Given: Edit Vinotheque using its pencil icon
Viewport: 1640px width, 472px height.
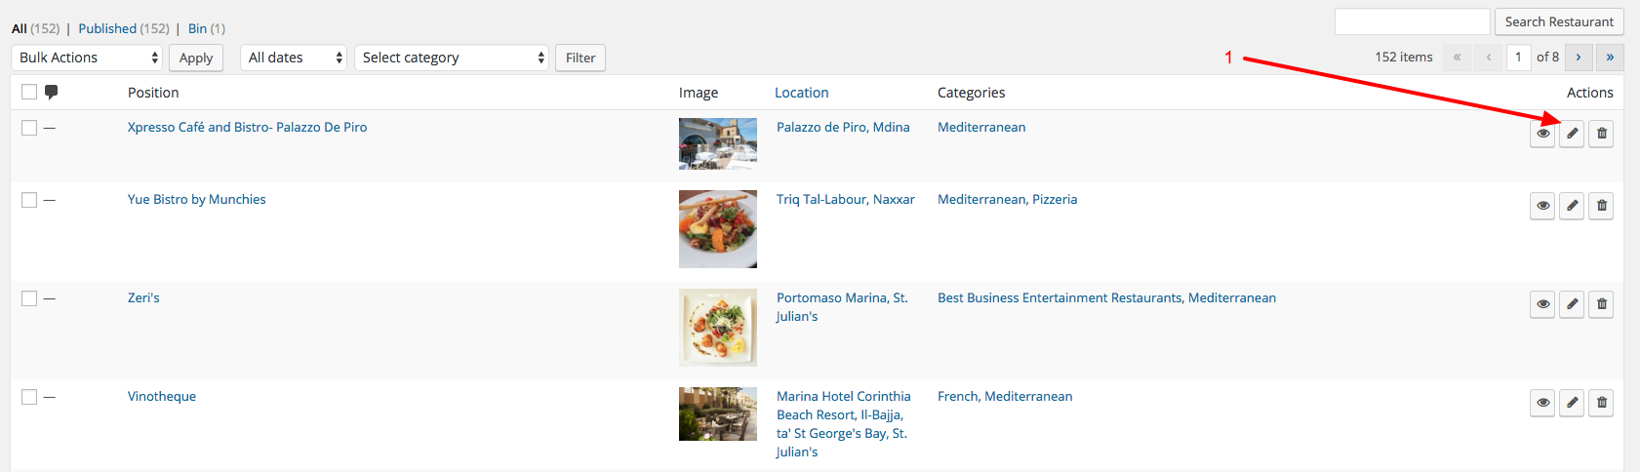Looking at the screenshot, I should tap(1572, 403).
